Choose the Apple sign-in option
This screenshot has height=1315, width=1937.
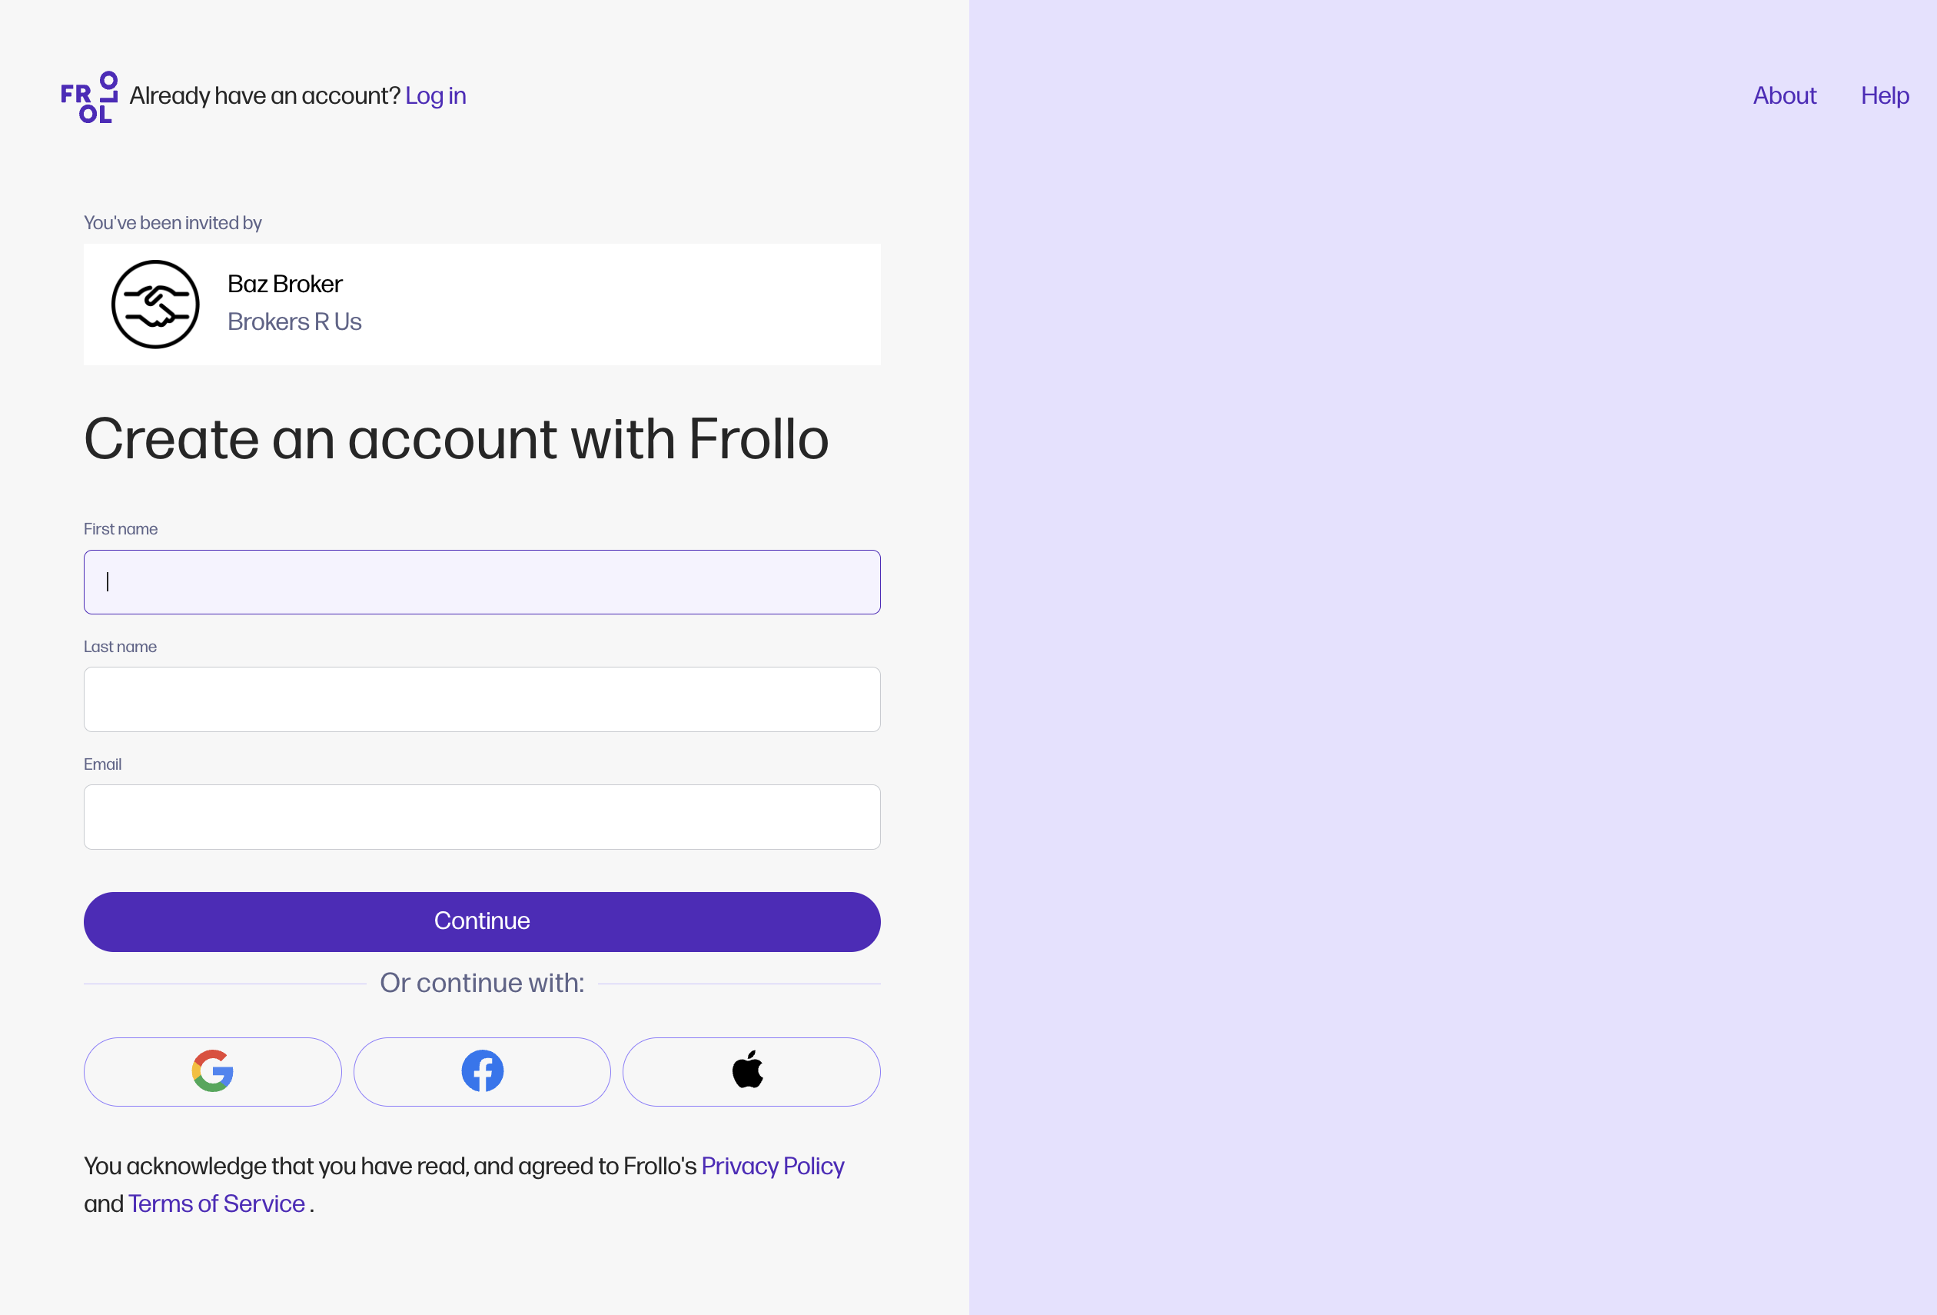tap(751, 1071)
